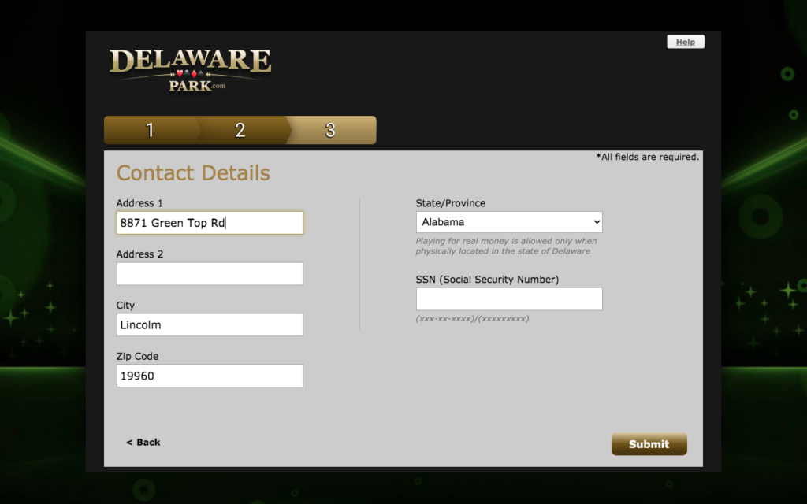Click the Zip Code field

(210, 376)
